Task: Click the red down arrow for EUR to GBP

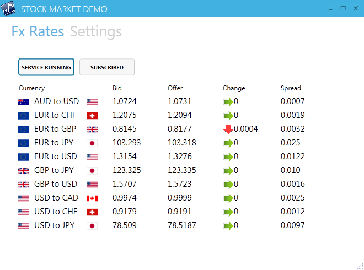Action: coord(228,129)
